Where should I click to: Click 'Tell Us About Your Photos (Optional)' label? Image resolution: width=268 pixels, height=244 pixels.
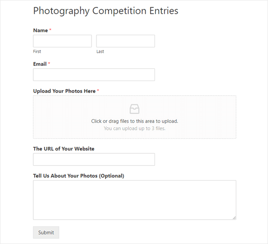point(78,176)
